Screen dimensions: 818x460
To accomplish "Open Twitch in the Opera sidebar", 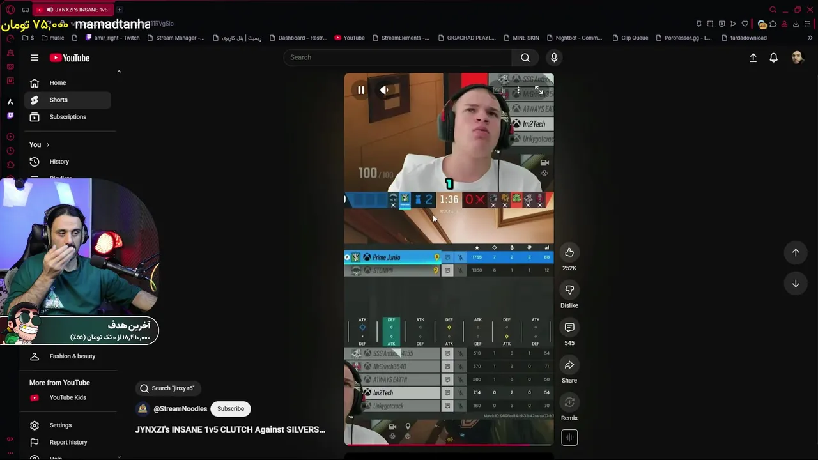I will [x=10, y=116].
